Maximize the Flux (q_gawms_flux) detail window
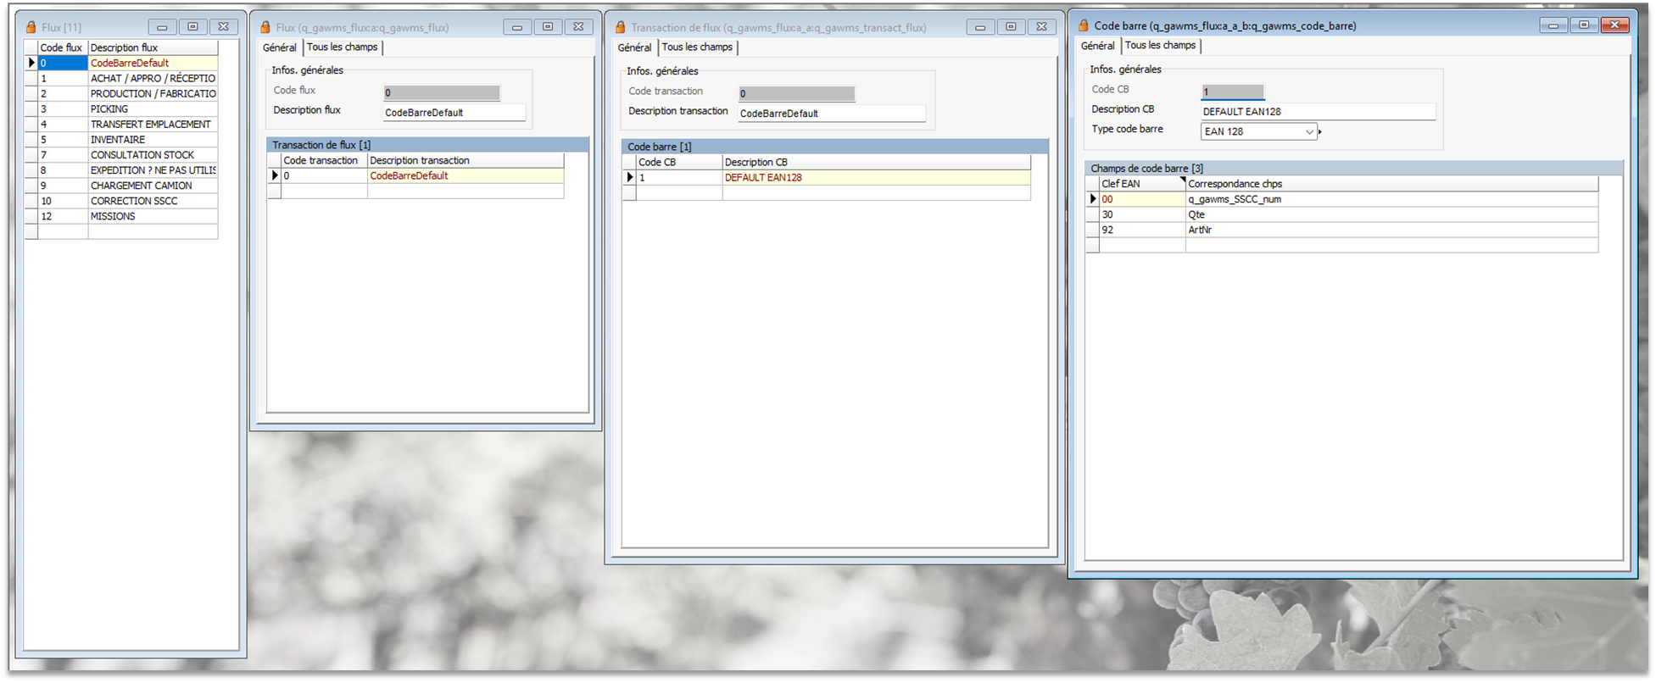Image resolution: width=1656 pixels, height=683 pixels. click(x=548, y=27)
